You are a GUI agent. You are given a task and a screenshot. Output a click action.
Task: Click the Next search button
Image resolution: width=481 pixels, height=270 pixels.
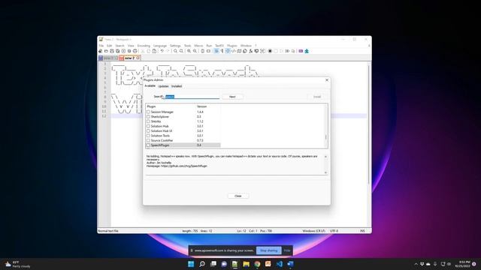coord(232,97)
